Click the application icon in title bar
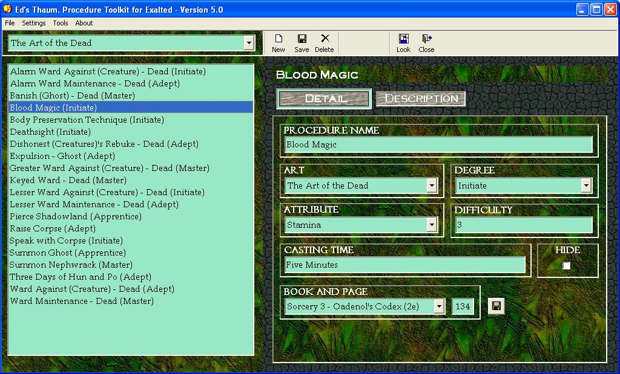 pyautogui.click(x=7, y=8)
